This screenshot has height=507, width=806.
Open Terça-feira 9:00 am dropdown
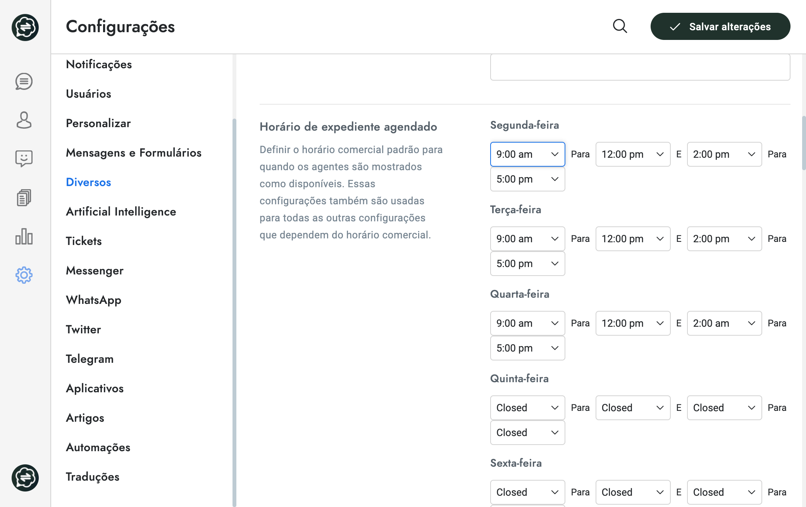click(527, 239)
